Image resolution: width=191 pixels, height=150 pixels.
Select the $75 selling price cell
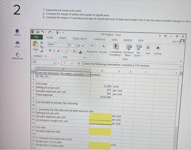(x=101, y=90)
